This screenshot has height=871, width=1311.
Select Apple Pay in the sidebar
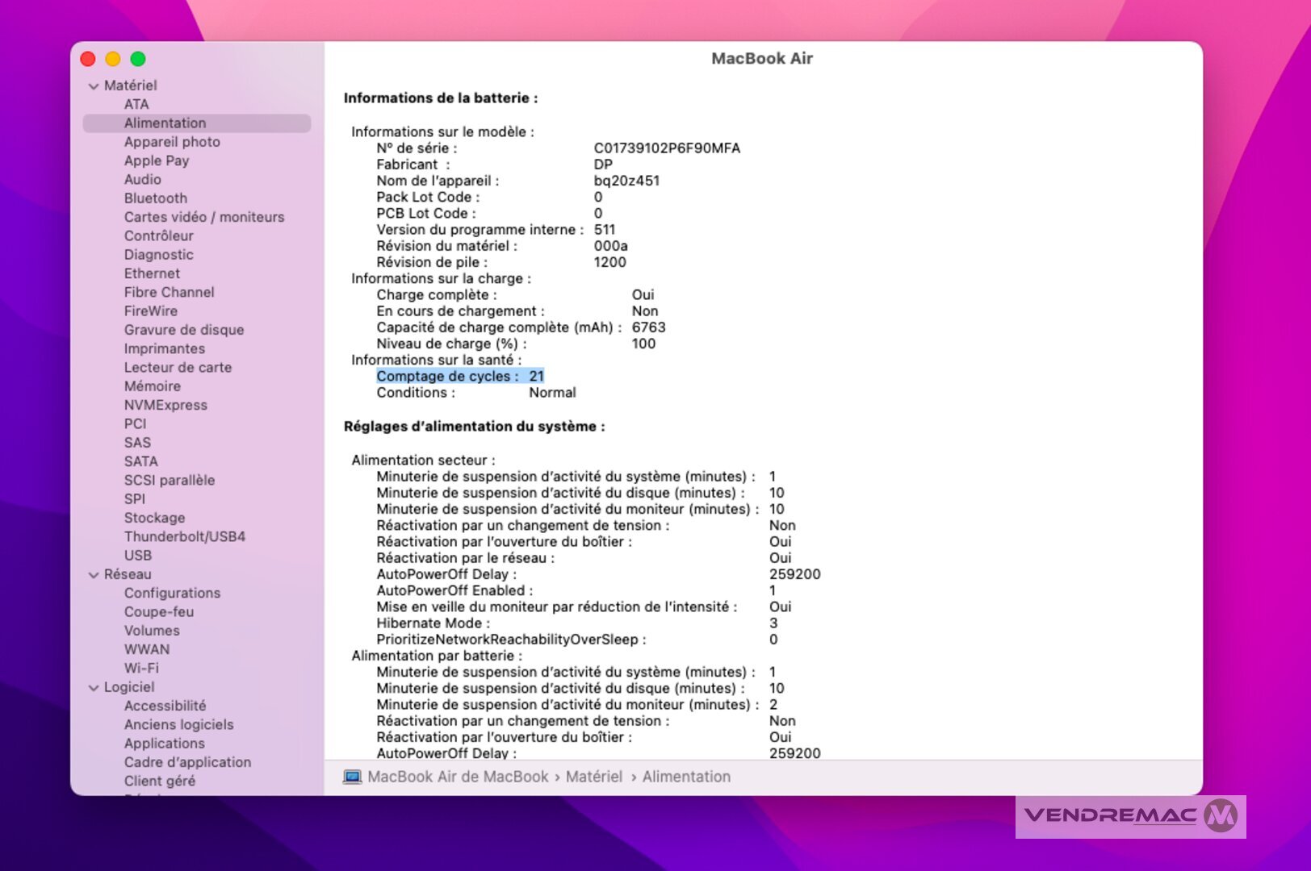[x=156, y=160]
